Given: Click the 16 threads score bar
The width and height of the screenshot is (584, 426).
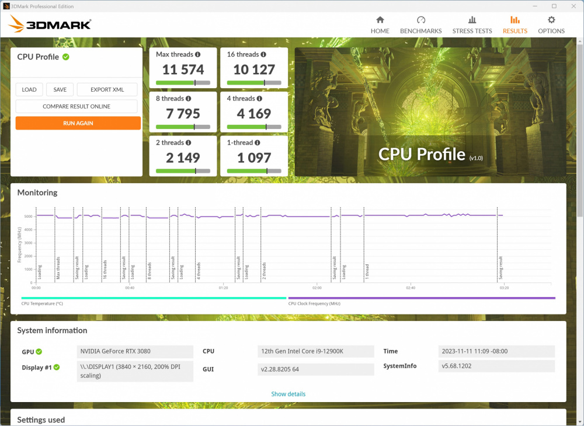Looking at the screenshot, I should pyautogui.click(x=254, y=83).
